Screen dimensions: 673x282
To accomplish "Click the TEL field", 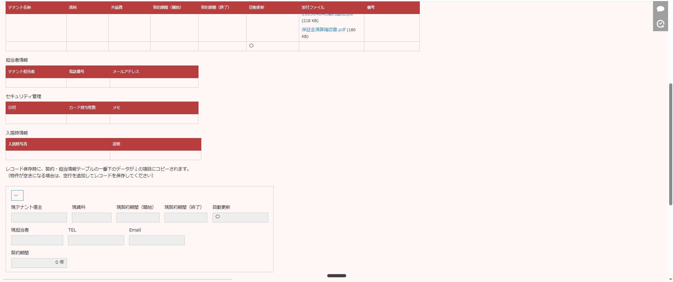I will [96, 240].
